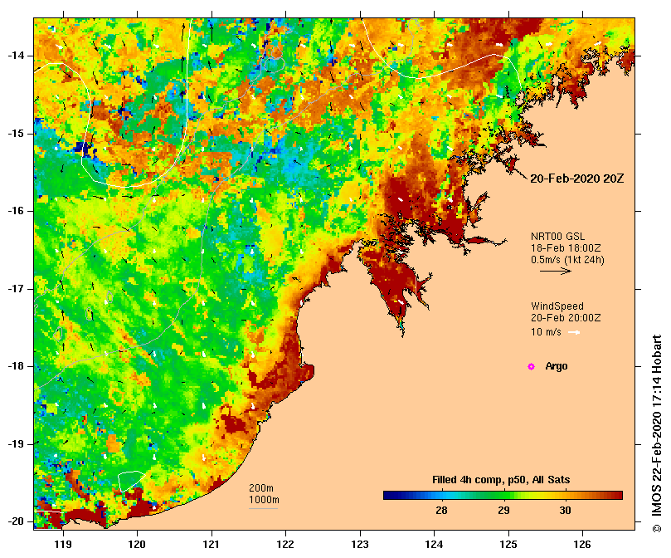
Task: Click the '20-Feb 20:00Z' wind time text
Action: pos(566,318)
